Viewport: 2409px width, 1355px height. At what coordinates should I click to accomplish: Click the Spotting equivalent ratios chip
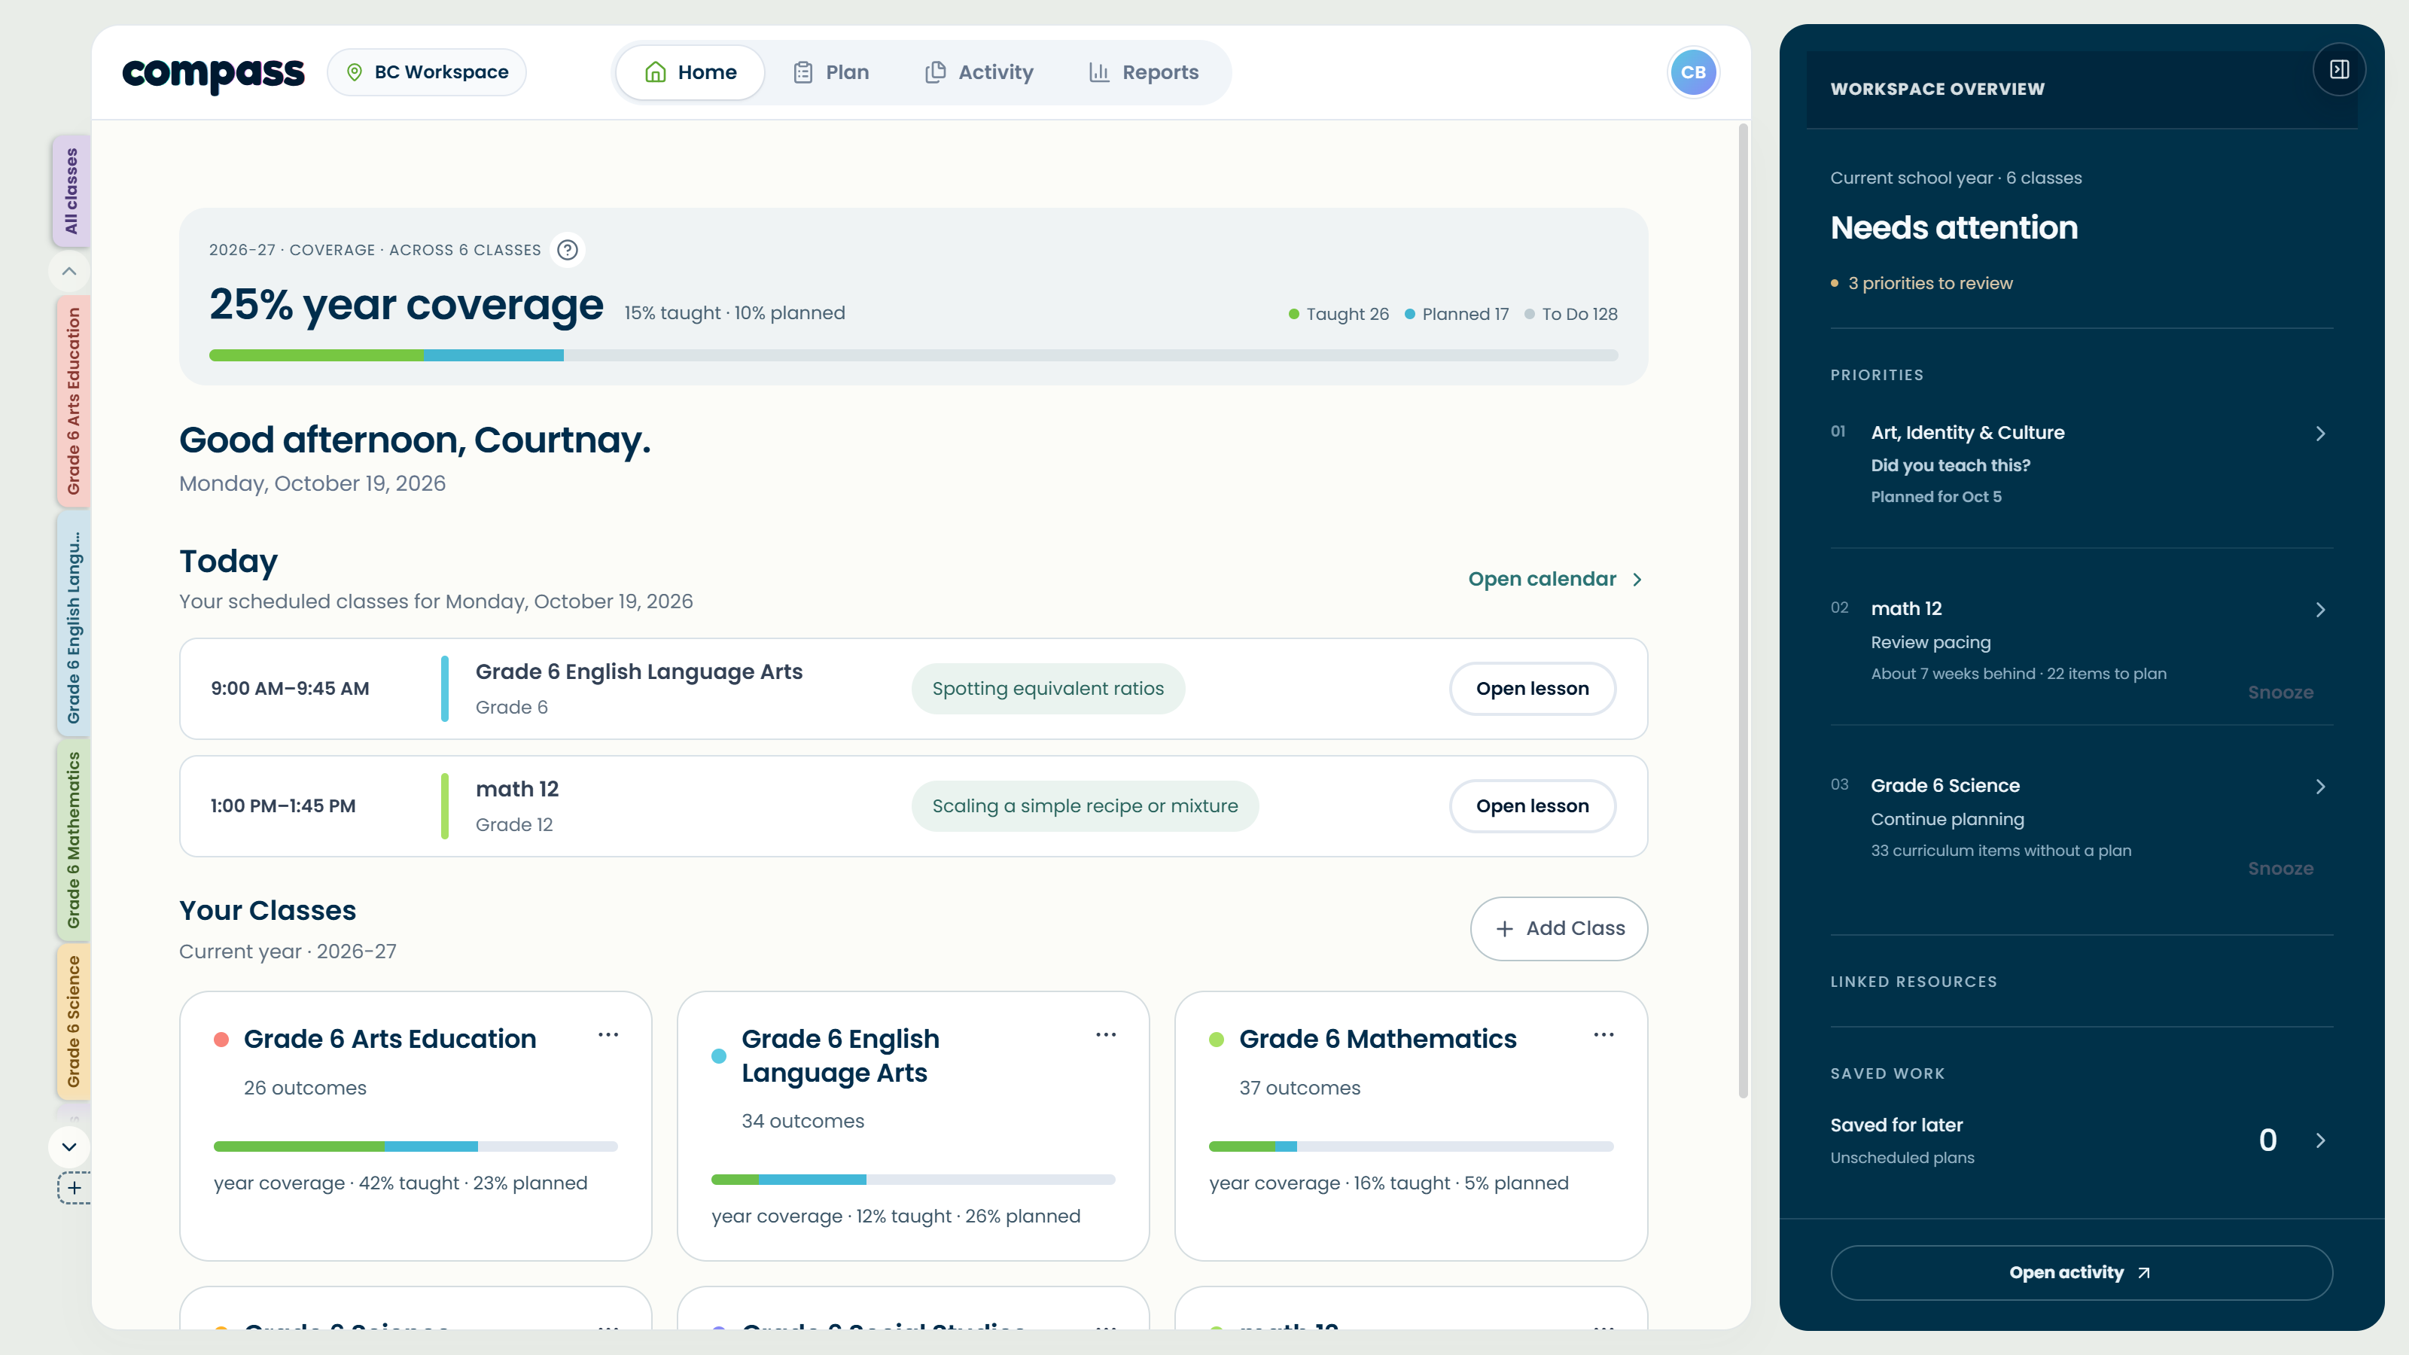(1047, 688)
